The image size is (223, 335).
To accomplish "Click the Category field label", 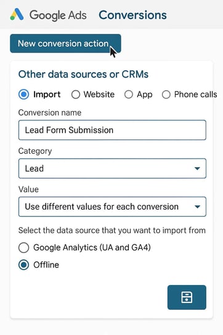I will [x=35, y=151].
